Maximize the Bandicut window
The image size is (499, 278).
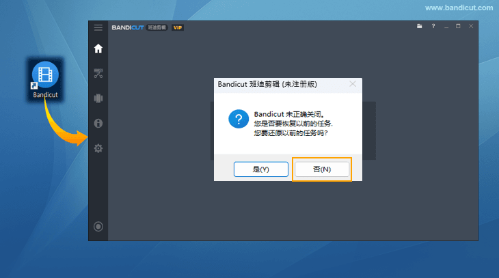(x=458, y=26)
